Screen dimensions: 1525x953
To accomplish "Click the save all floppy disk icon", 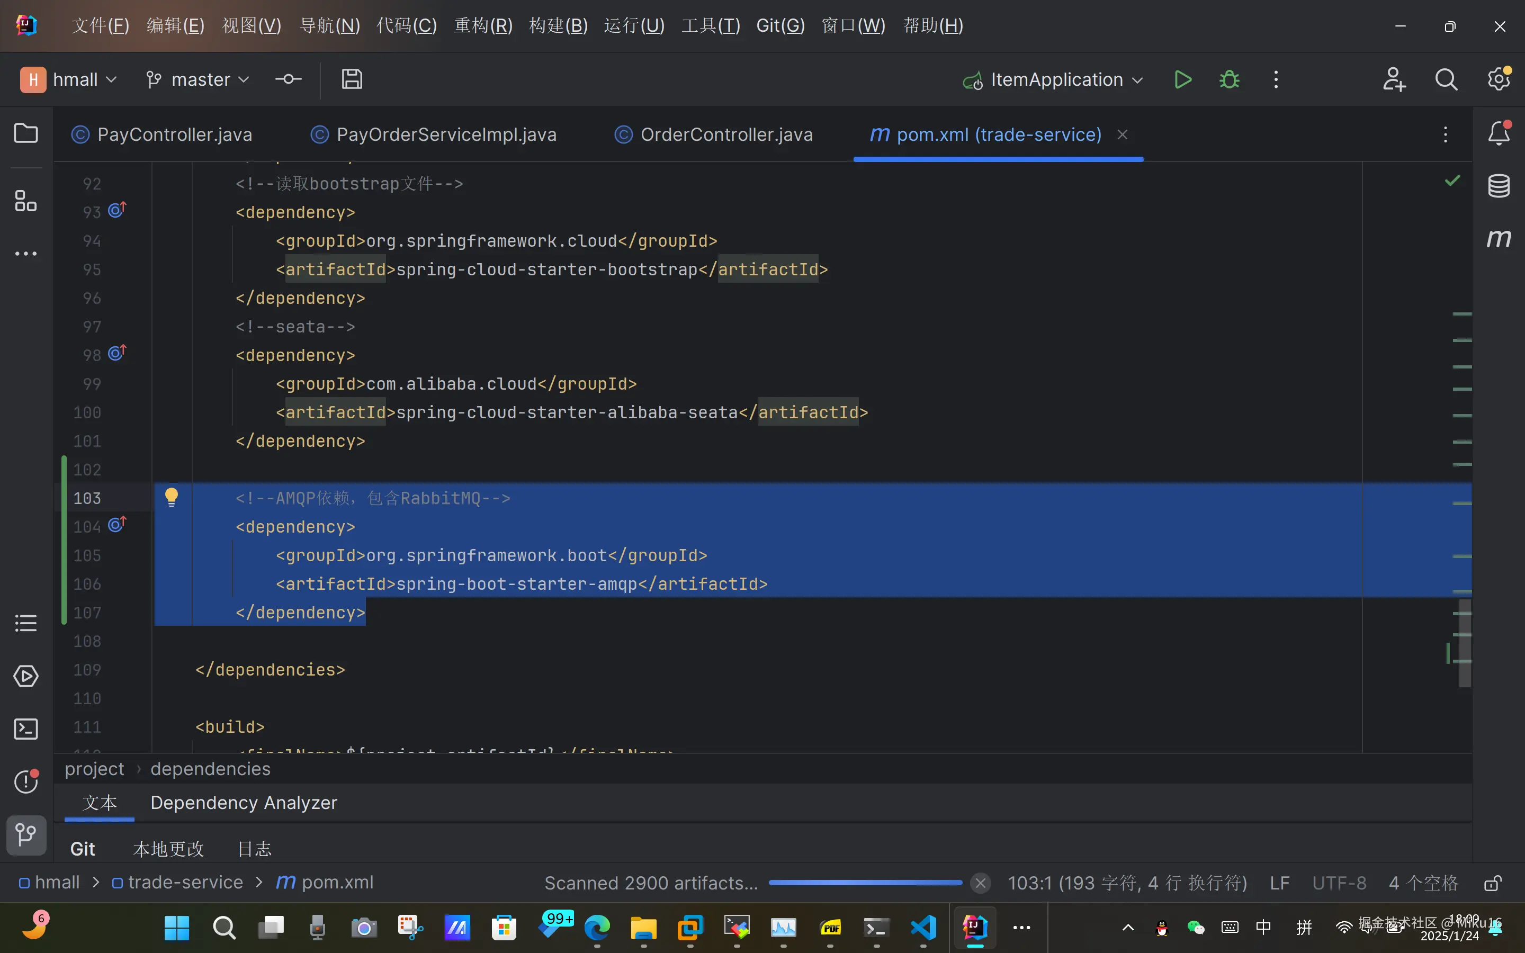I will tap(352, 79).
